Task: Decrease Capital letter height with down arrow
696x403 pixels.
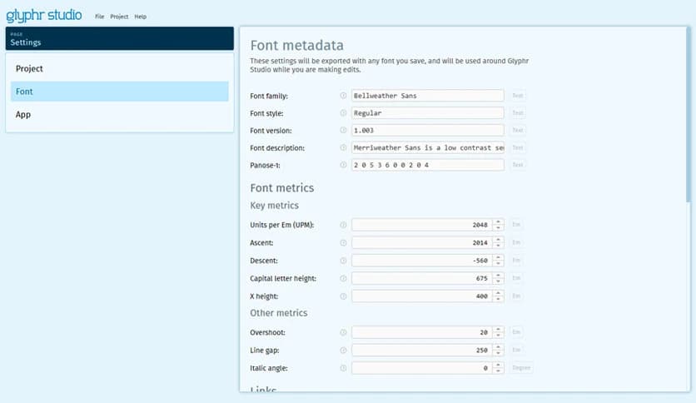Action: point(498,281)
